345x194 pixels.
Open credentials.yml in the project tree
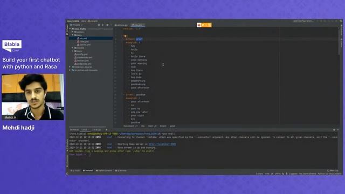click(85, 58)
